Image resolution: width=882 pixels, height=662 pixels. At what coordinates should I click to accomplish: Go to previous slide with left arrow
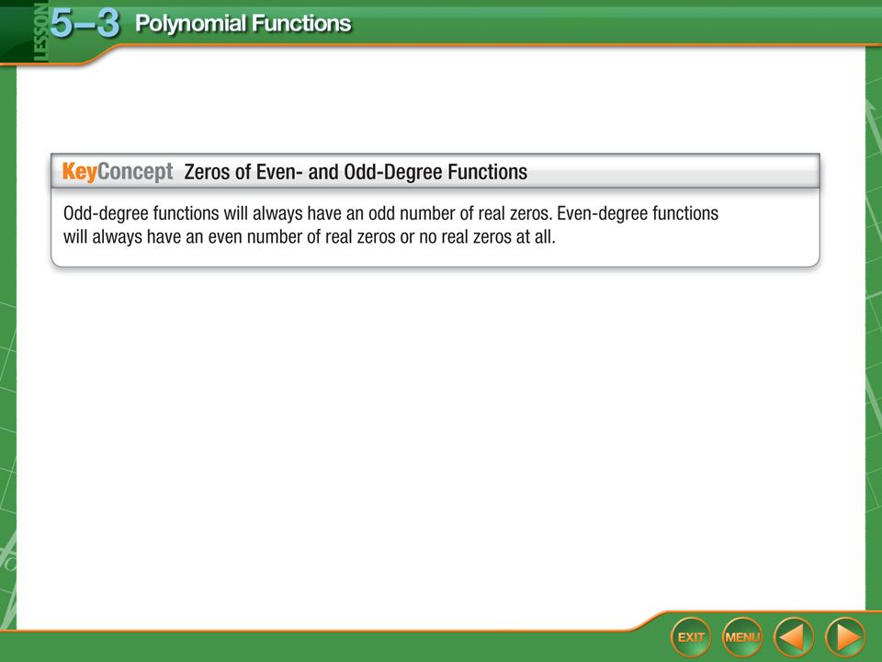pos(794,637)
